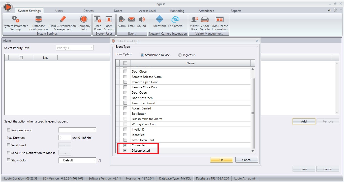Screen dimensions: 344x182
Task: Close the Select Event Type dialog
Action: 257,41
